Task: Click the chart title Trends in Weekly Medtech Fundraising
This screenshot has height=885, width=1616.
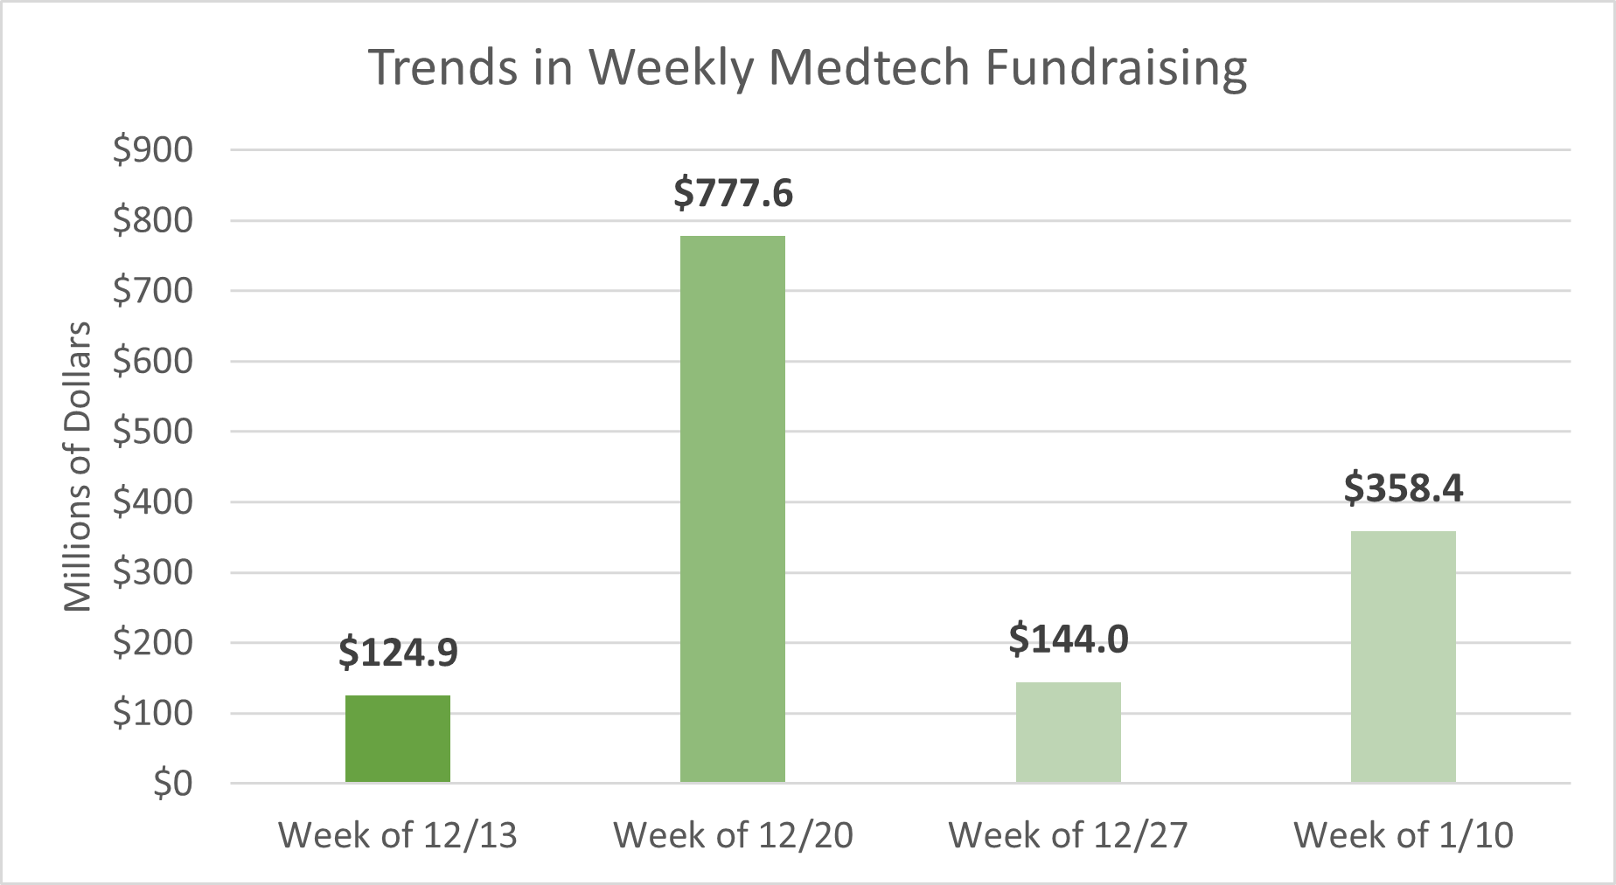Action: [x=806, y=67]
